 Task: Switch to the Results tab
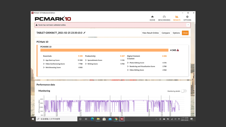click(177, 18)
